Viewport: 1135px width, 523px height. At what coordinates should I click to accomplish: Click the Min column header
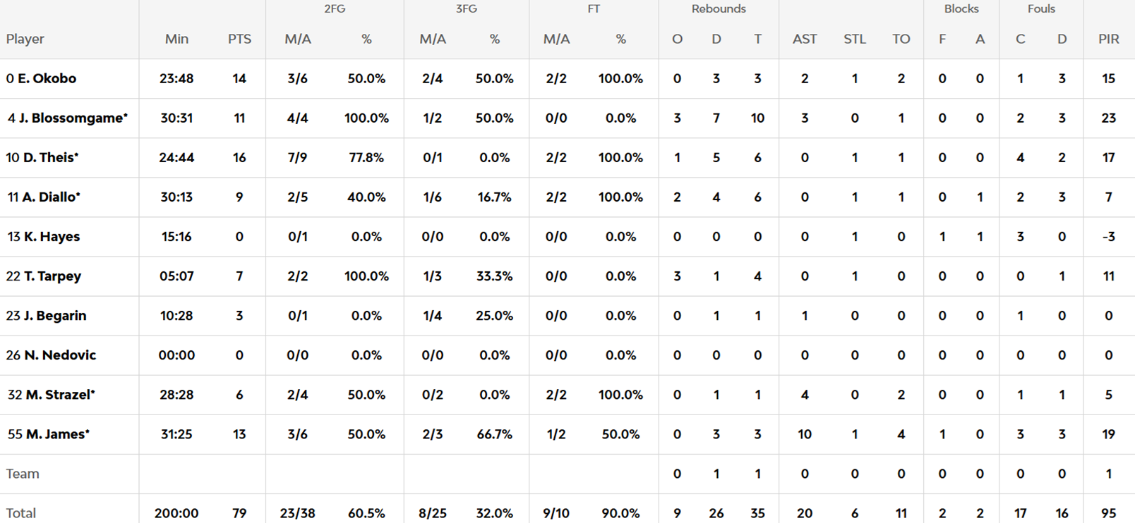[176, 39]
